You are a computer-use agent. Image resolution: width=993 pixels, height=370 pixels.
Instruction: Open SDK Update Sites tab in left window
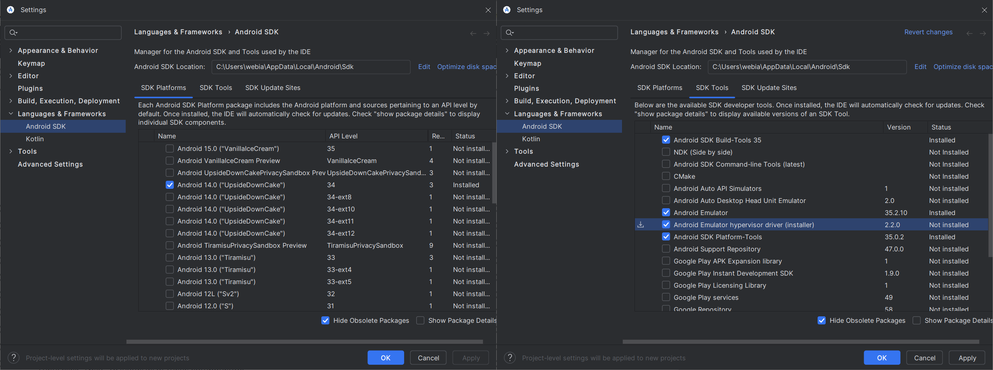click(x=273, y=88)
